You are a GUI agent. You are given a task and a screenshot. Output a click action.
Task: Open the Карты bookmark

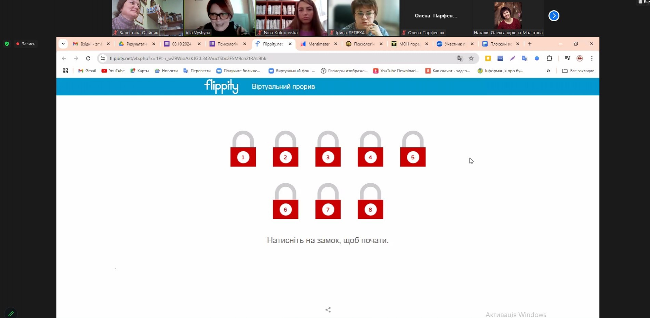[140, 71]
